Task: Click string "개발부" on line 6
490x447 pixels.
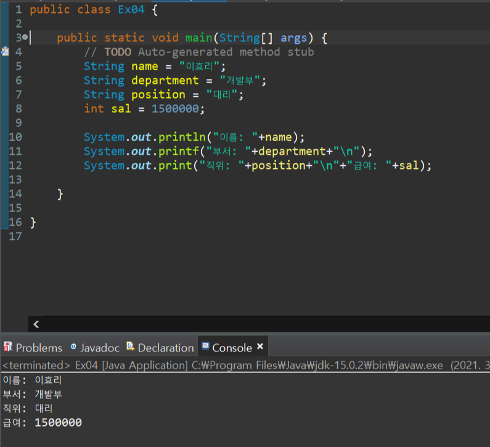Action: (x=240, y=80)
